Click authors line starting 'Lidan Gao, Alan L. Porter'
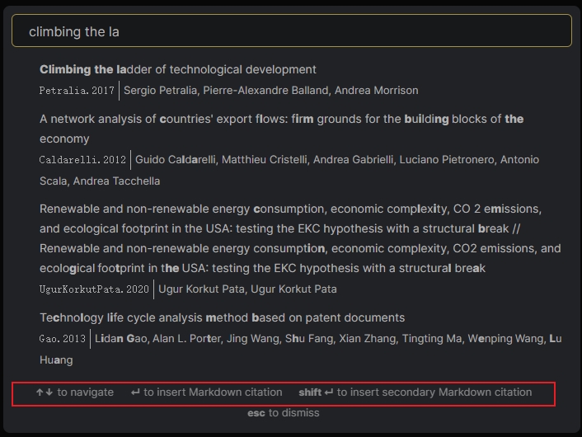The image size is (582, 437). [x=301, y=349]
